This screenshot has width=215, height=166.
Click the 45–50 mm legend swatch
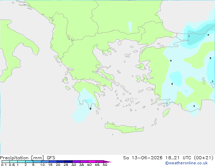[x=100, y=162]
